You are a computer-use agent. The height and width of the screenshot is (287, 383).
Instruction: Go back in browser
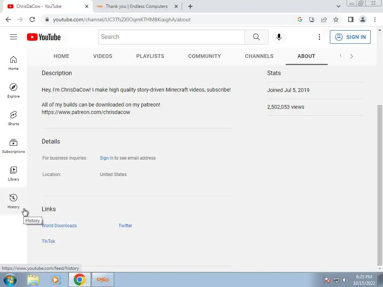coord(8,19)
